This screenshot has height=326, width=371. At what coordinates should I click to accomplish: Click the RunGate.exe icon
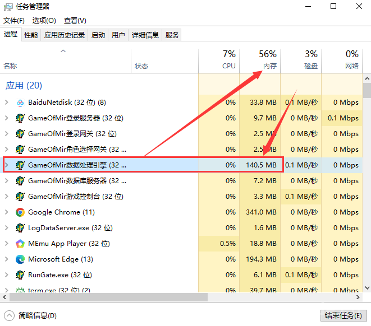pos(20,275)
